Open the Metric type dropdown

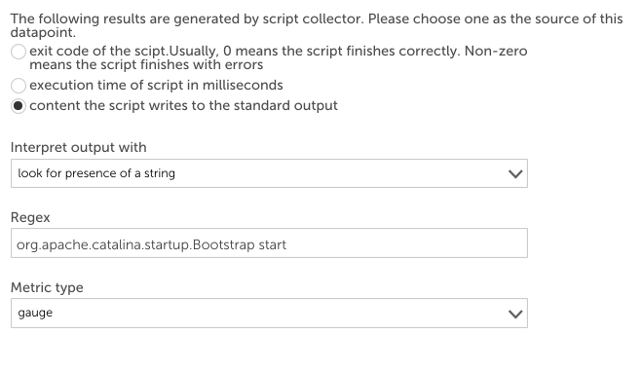269,313
